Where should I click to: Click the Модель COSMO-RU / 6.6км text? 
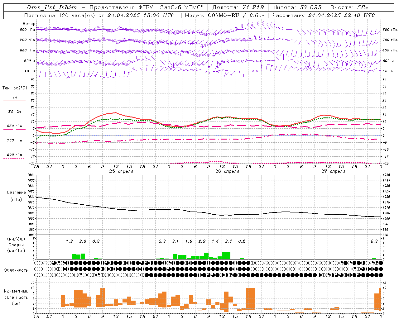point(224,15)
